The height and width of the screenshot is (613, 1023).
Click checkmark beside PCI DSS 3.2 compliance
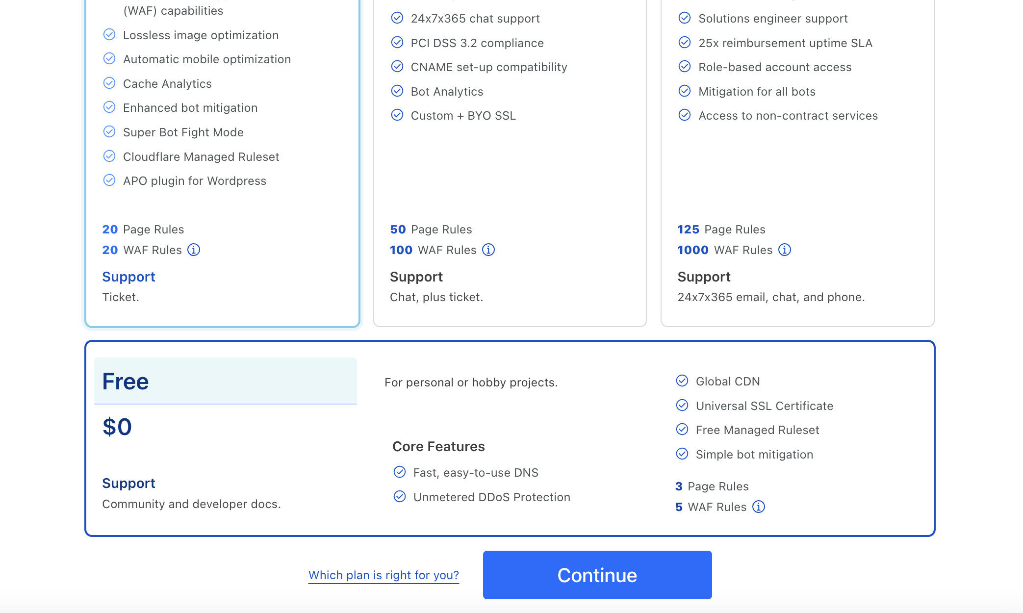click(x=397, y=43)
